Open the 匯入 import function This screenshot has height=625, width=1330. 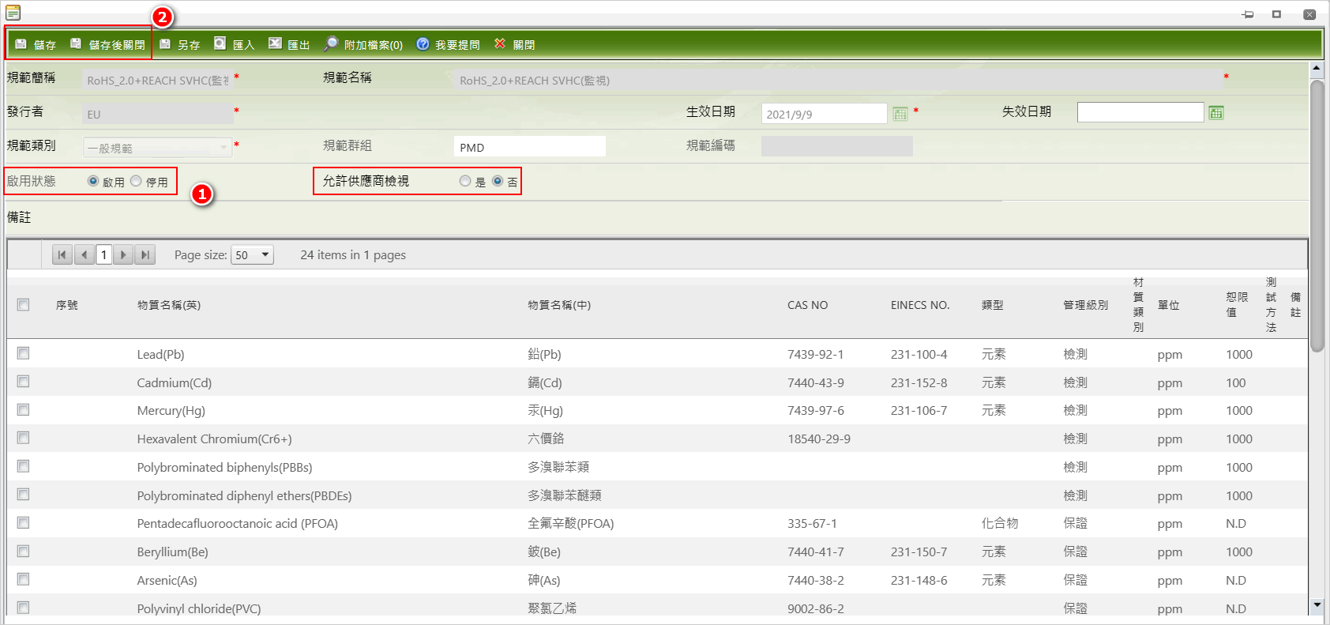[x=234, y=44]
